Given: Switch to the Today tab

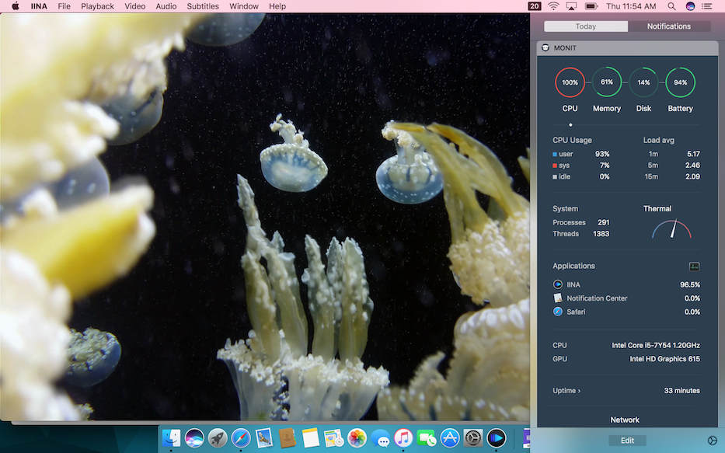Looking at the screenshot, I should (x=586, y=26).
